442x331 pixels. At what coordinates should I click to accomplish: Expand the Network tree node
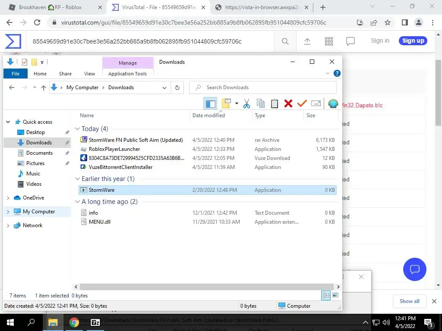pyautogui.click(x=8, y=225)
